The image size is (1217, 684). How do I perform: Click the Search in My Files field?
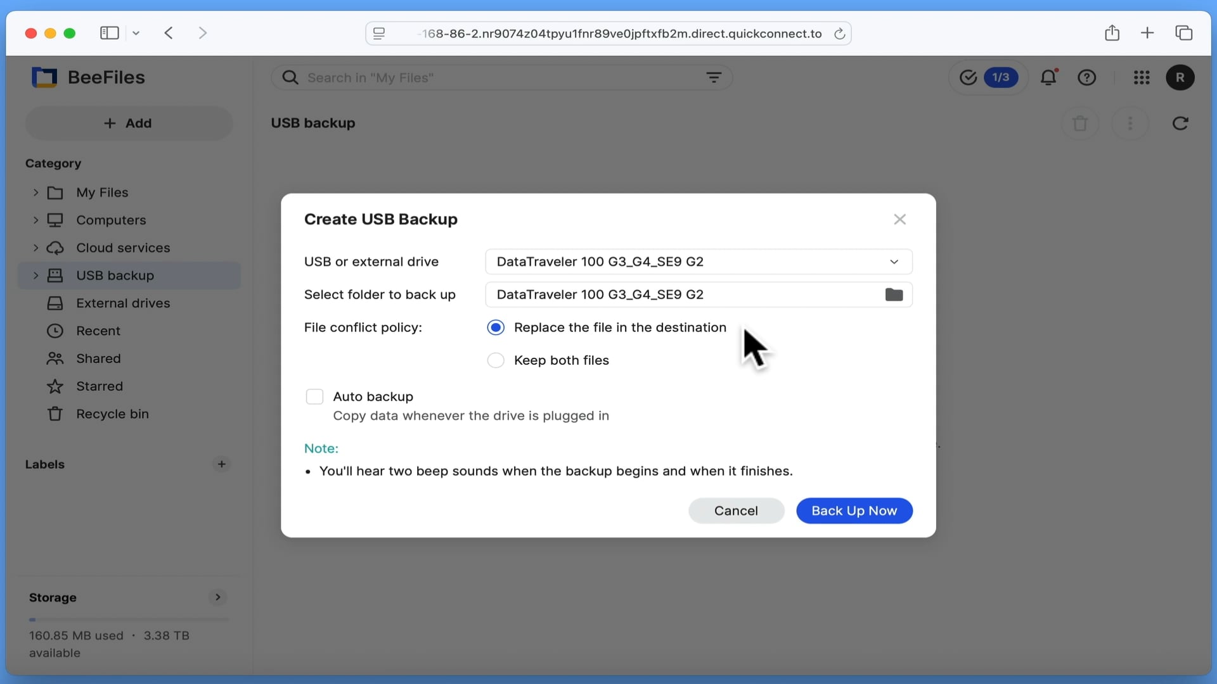point(444,77)
